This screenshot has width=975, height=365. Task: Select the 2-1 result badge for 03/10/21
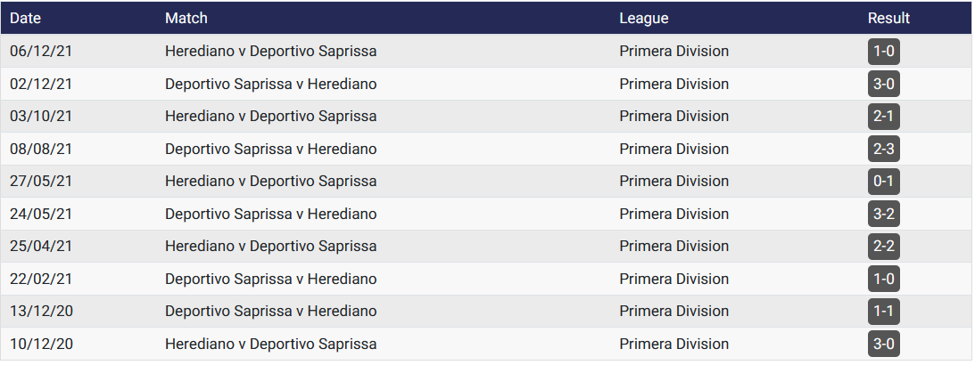[883, 117]
